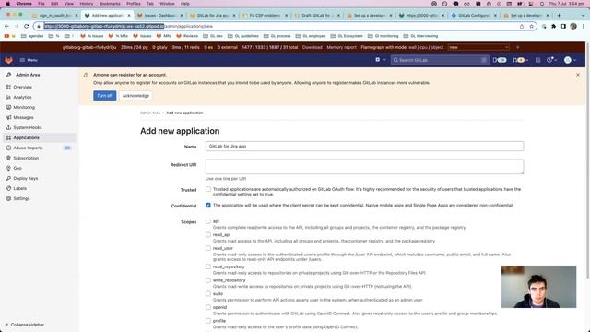The height and width of the screenshot is (332, 590).
Task: Open the agendas bookmarks folder
Action: coord(32,36)
